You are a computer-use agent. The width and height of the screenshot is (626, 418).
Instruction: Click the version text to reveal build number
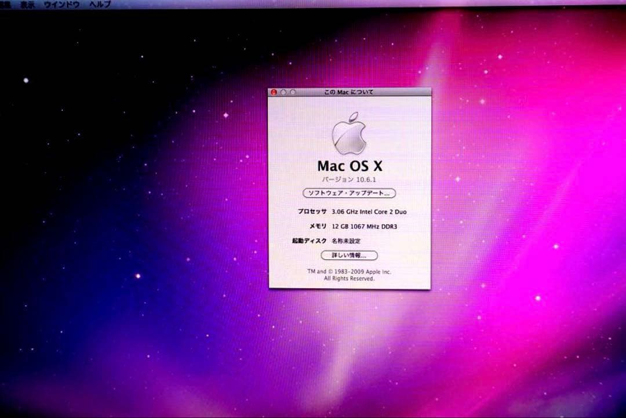349,180
